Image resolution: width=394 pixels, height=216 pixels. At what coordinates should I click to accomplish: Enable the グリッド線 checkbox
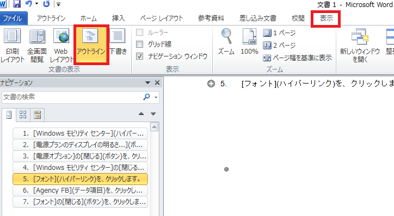[139, 44]
